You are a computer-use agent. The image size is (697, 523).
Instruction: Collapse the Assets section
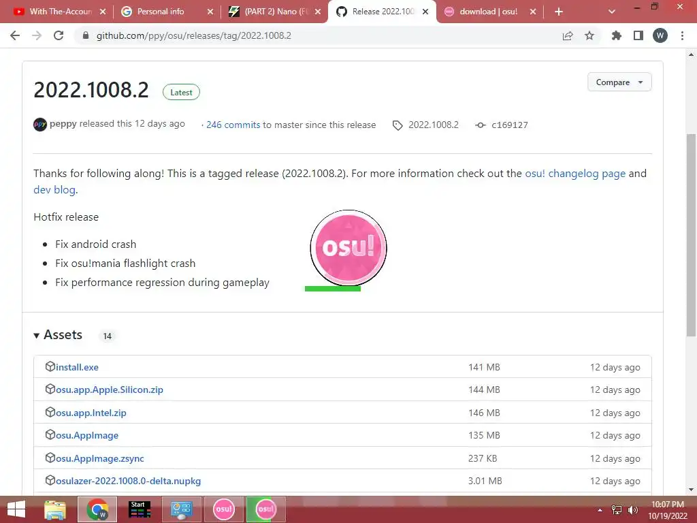(58, 335)
